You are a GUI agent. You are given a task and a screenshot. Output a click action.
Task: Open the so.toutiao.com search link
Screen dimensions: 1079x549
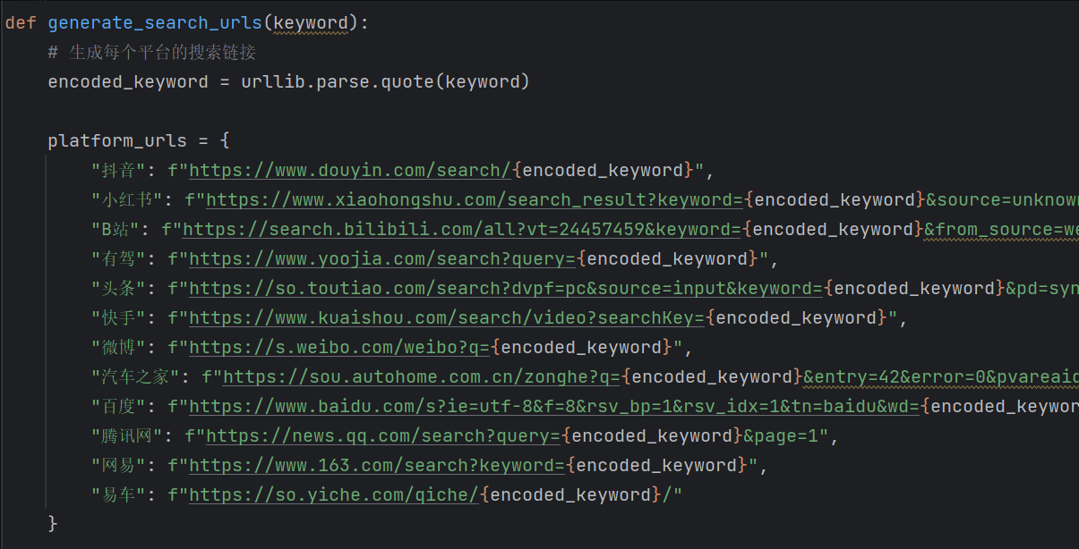(506, 289)
